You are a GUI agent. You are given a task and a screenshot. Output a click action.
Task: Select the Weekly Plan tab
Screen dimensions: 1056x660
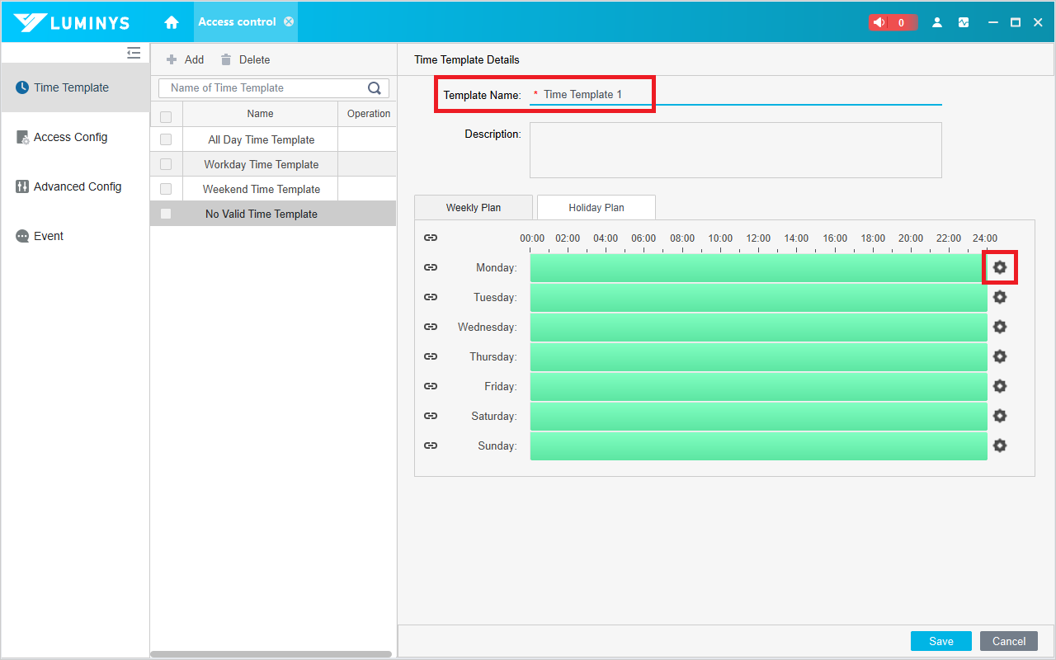(473, 208)
